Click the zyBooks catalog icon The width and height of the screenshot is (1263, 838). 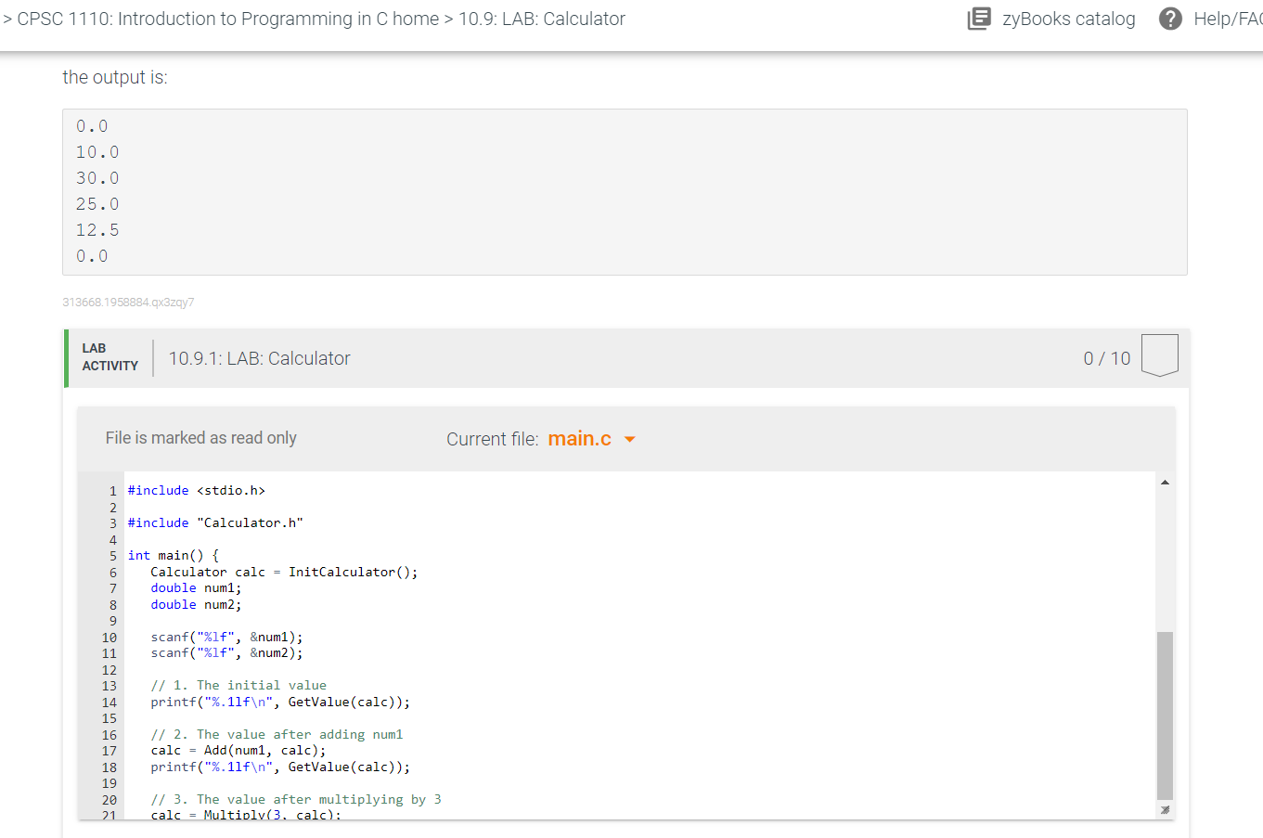tap(979, 19)
